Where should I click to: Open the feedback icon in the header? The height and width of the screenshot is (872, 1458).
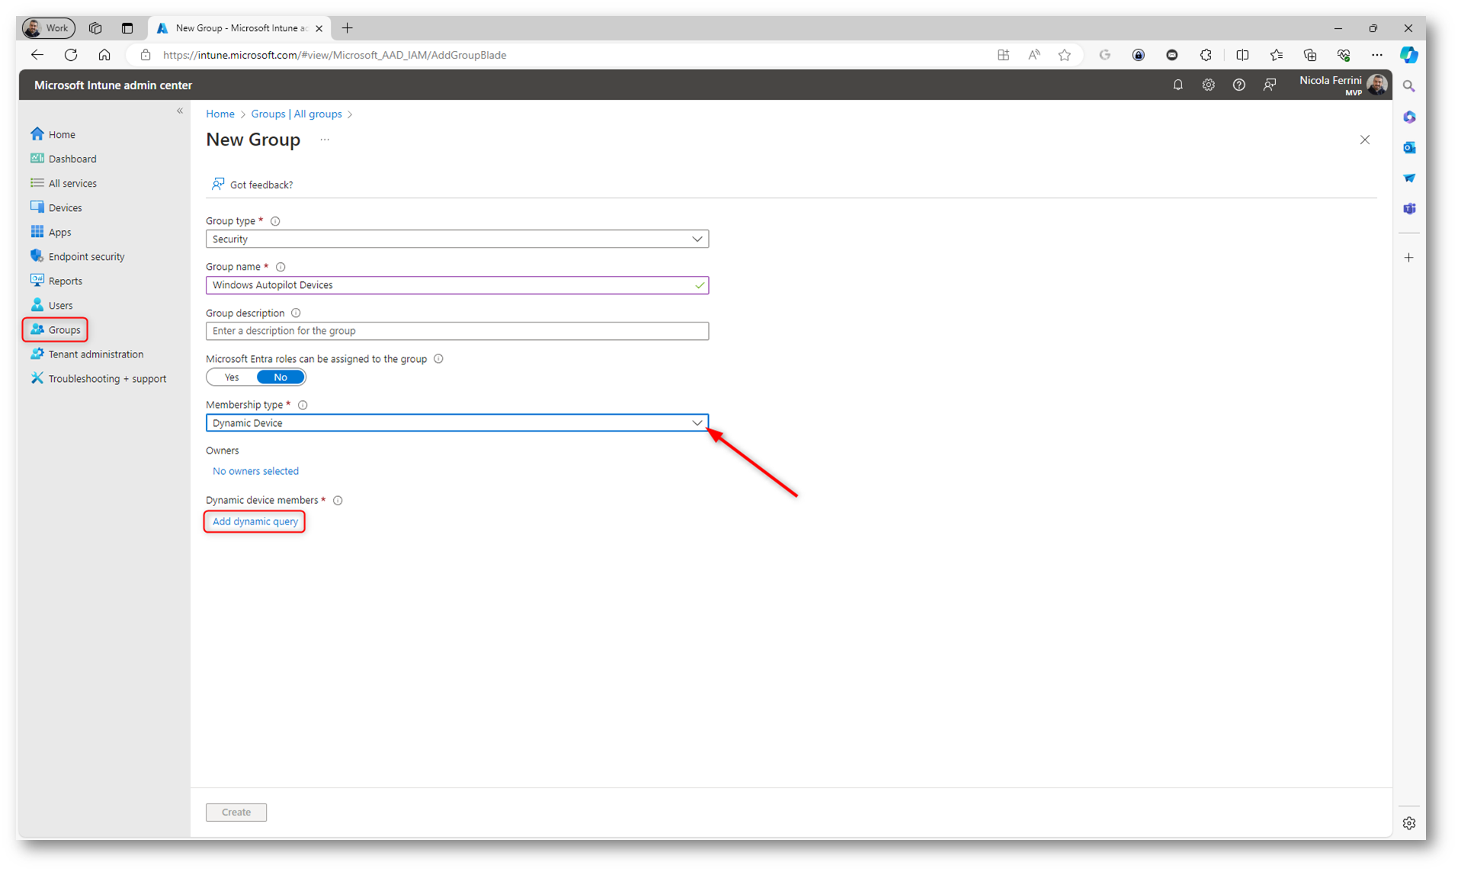(x=1269, y=85)
